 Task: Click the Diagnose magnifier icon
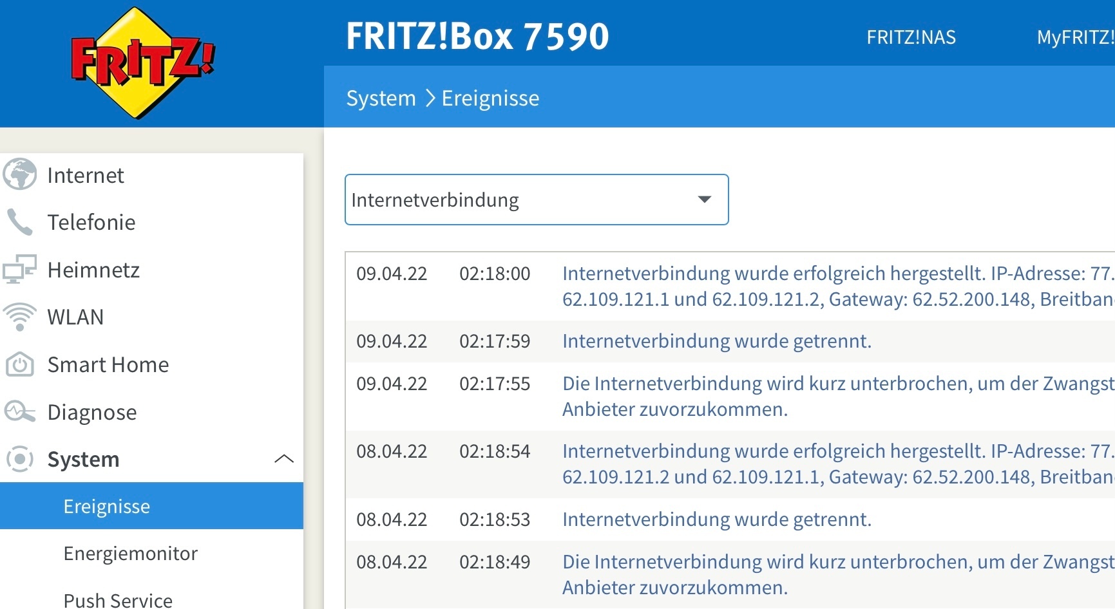pyautogui.click(x=20, y=411)
